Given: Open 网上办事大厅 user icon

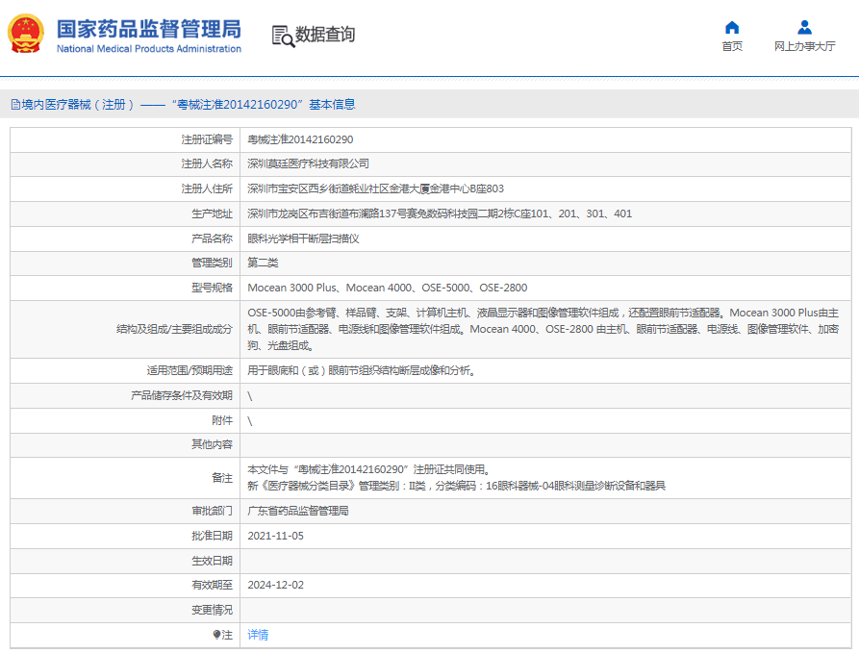Looking at the screenshot, I should (x=805, y=27).
